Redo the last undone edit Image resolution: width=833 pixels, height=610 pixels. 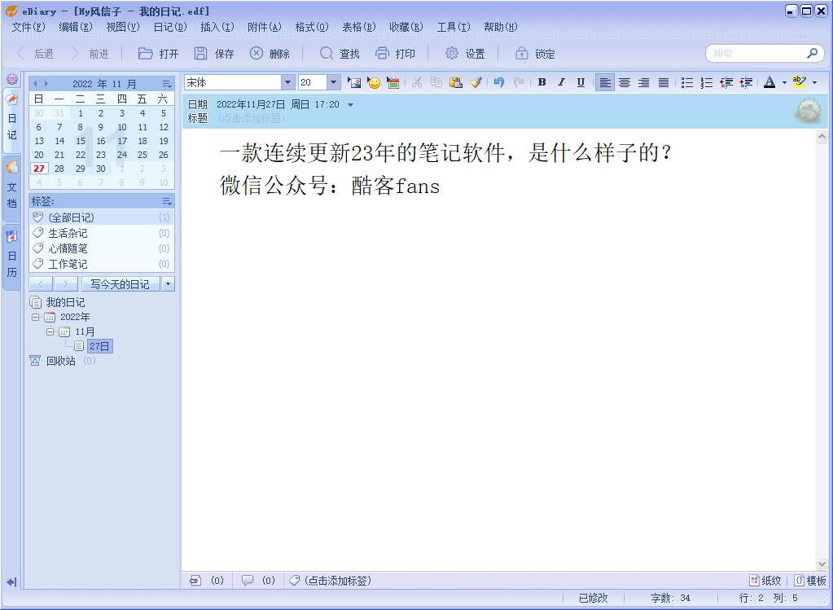tap(519, 82)
